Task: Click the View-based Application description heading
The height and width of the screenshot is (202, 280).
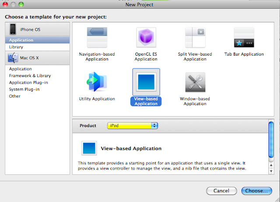Action: [x=131, y=149]
